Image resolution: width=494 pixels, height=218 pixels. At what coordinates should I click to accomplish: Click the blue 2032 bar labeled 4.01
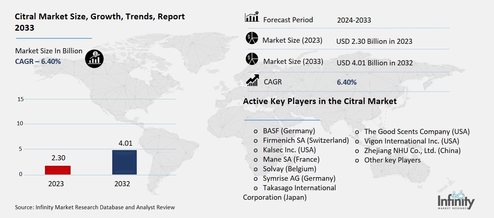coord(124,162)
